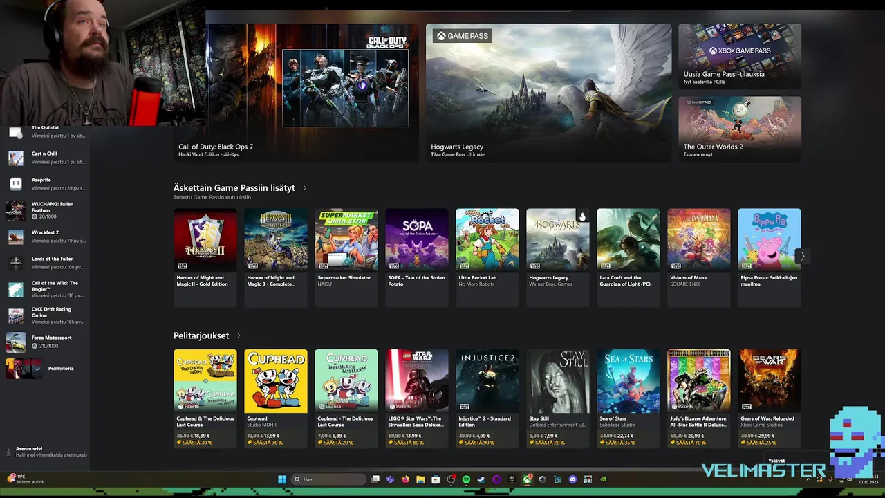Show next games with carousel right arrow

(802, 257)
